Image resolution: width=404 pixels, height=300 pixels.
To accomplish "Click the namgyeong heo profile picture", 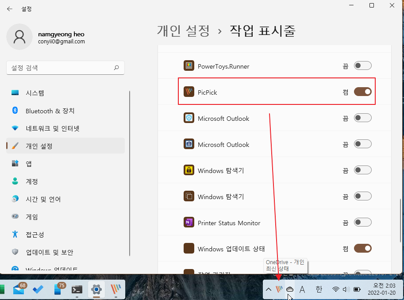I will pos(19,37).
